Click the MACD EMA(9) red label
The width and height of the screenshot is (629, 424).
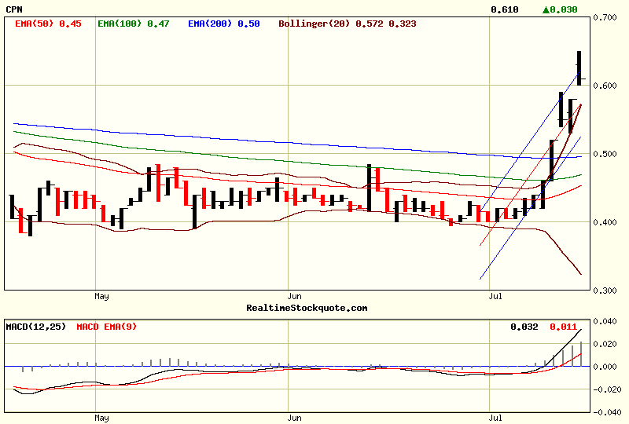click(106, 327)
